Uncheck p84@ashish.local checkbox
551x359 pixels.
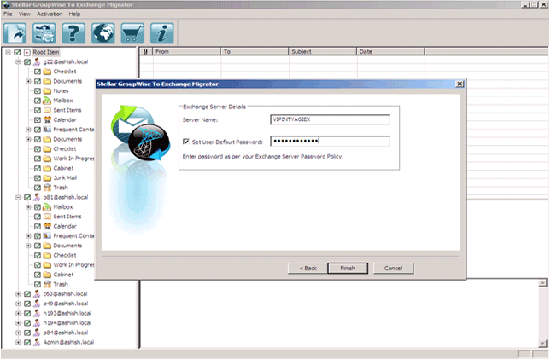click(27, 333)
